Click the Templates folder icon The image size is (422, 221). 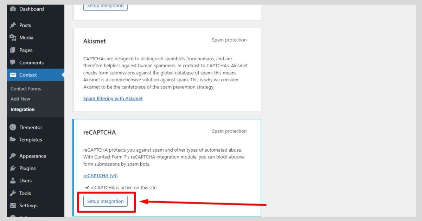(13, 140)
